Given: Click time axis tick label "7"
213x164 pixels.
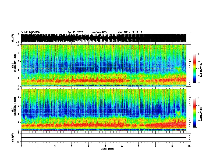Looking at the screenshot, I should [139, 146].
